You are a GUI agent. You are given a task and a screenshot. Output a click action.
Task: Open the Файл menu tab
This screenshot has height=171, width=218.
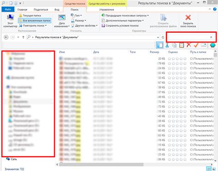pyautogui.click(x=8, y=10)
